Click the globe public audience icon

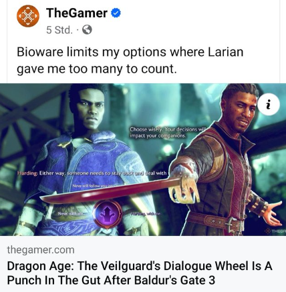[x=87, y=29]
